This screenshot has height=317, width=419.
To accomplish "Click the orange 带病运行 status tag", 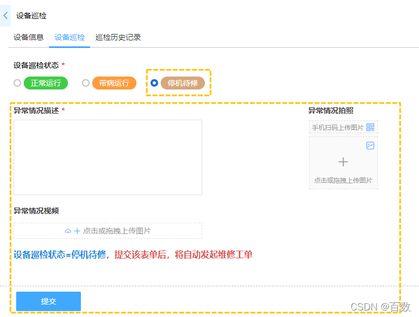I will [x=114, y=83].
